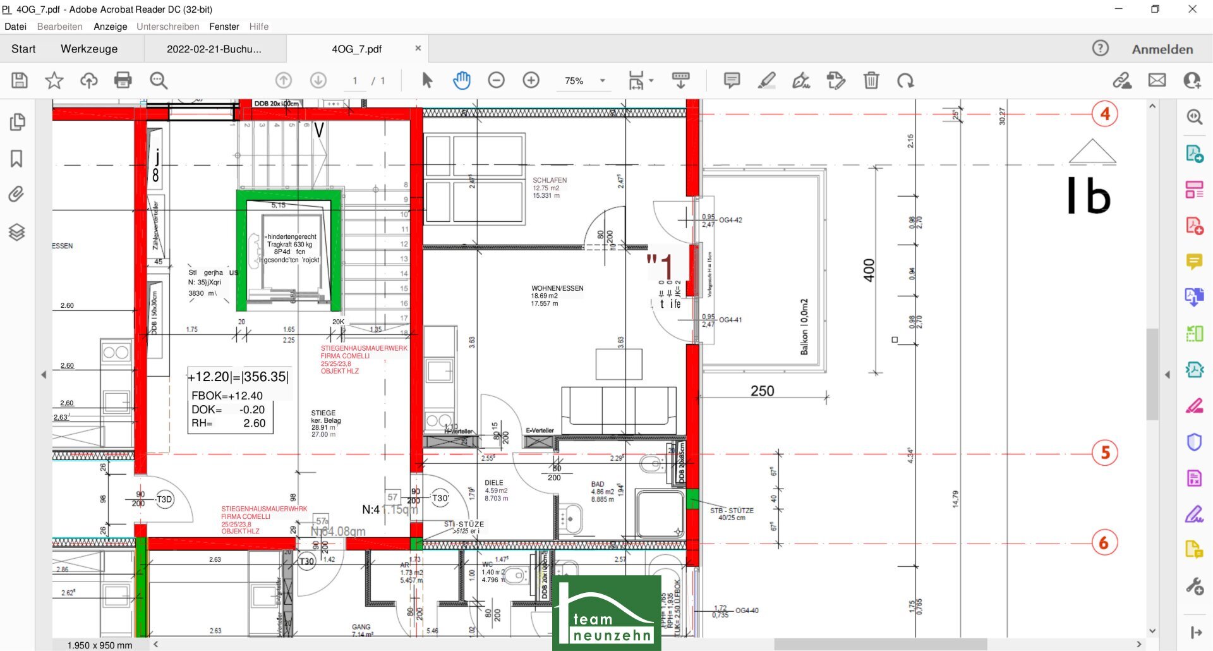The image size is (1213, 651).
Task: Rotate the view with the rotate icon
Action: pyautogui.click(x=905, y=80)
